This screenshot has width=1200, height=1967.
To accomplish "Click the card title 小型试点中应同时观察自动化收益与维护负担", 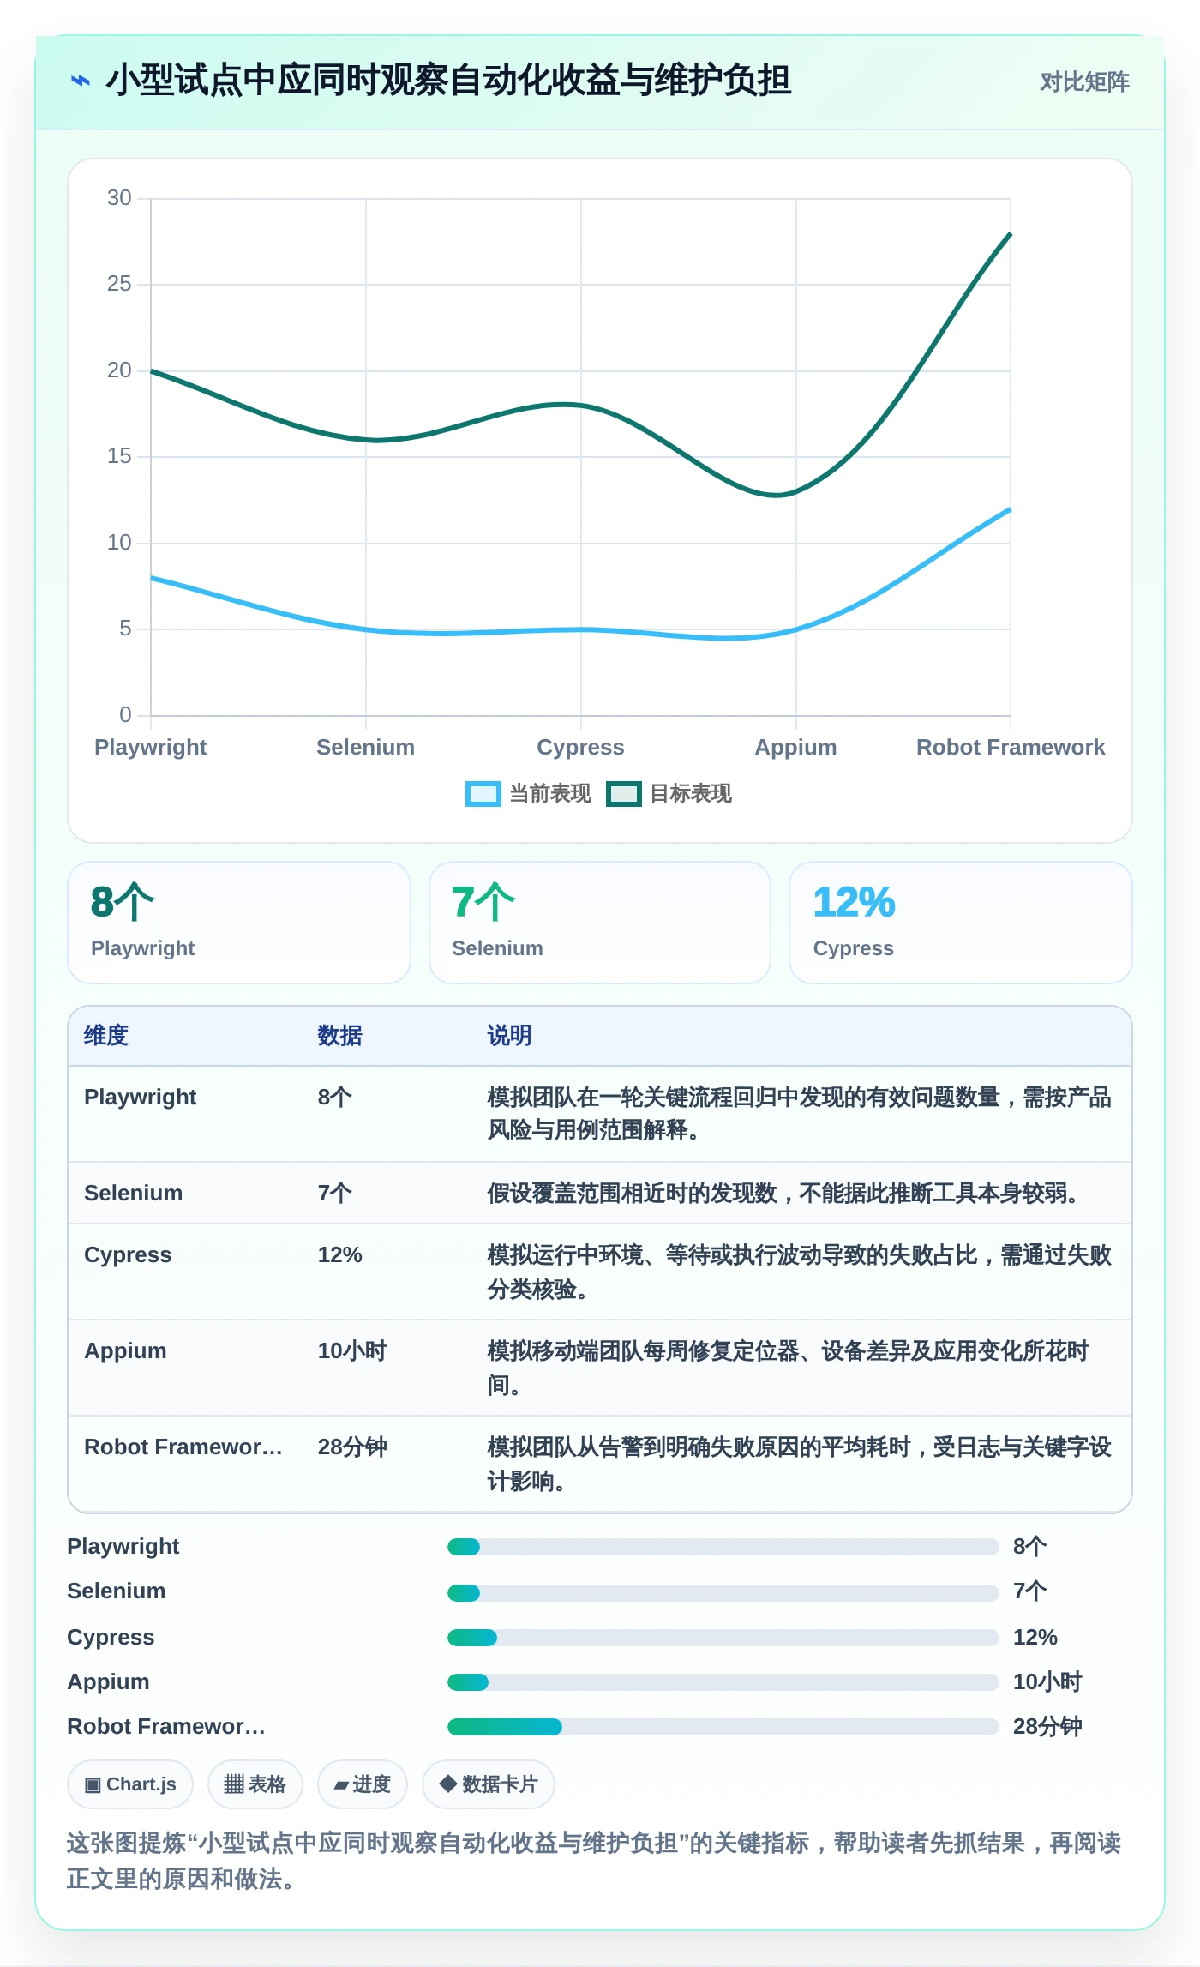I will (448, 81).
